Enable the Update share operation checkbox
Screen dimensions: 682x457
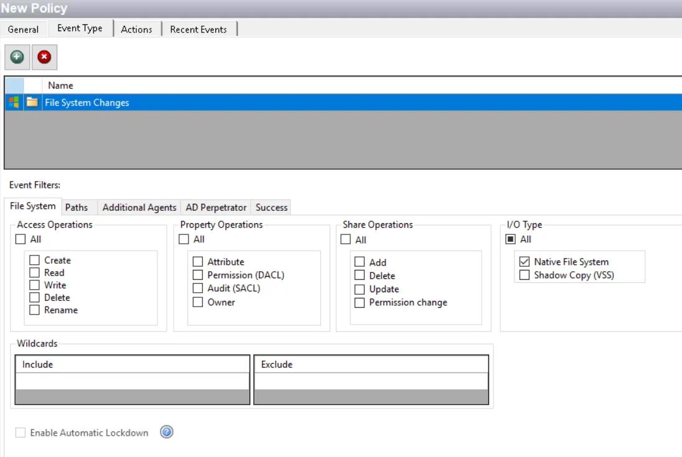(x=360, y=289)
